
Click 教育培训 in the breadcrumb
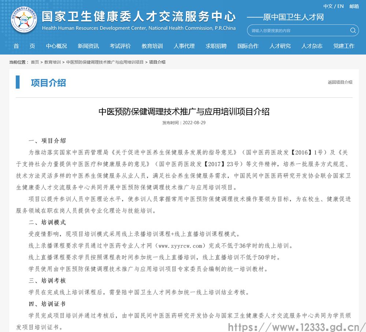tap(52, 62)
